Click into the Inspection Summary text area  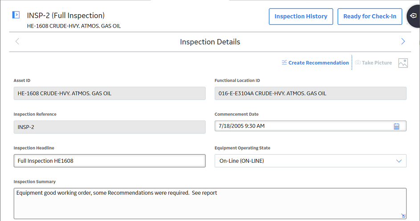point(210,204)
